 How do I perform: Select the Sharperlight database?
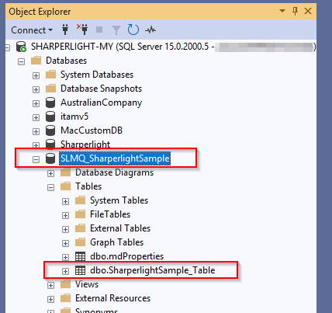click(x=85, y=144)
